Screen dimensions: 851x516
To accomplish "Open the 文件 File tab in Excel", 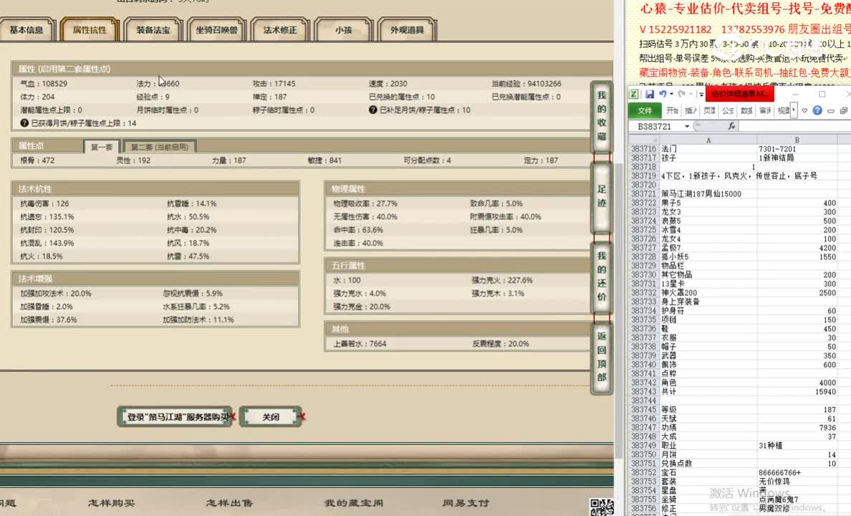I will tap(644, 110).
